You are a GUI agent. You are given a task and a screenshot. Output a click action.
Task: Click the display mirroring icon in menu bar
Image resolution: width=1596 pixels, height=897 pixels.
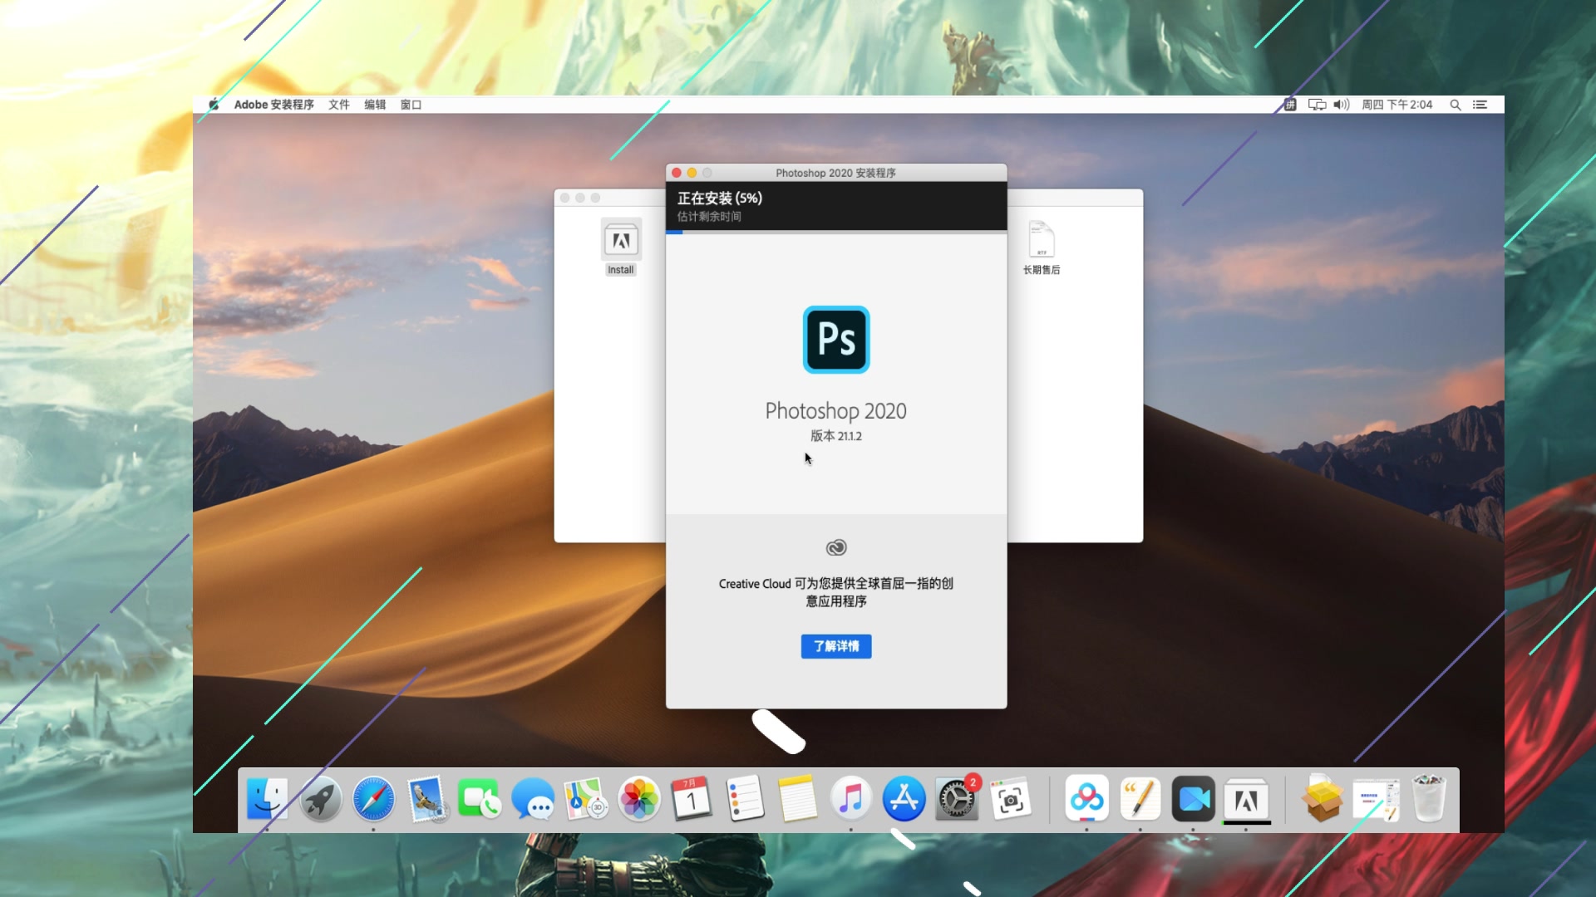pyautogui.click(x=1317, y=105)
